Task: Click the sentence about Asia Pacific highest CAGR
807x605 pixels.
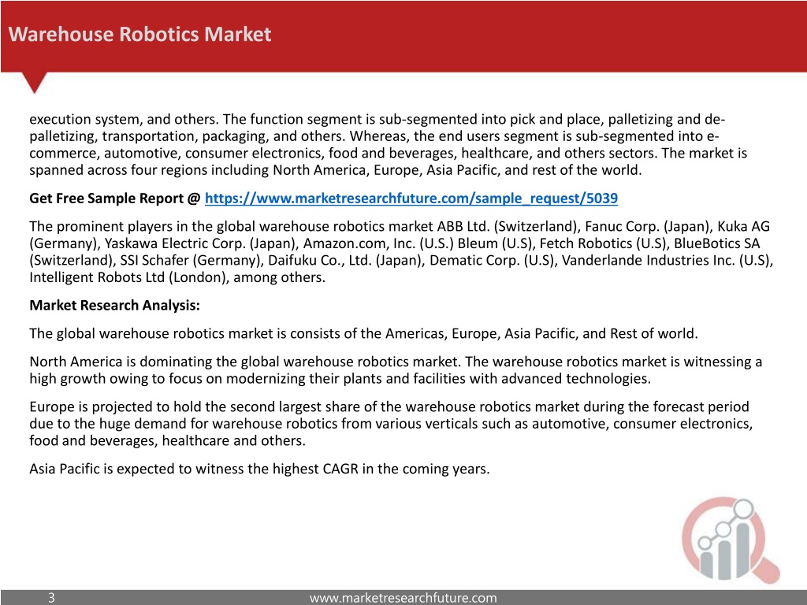Action: 259,470
